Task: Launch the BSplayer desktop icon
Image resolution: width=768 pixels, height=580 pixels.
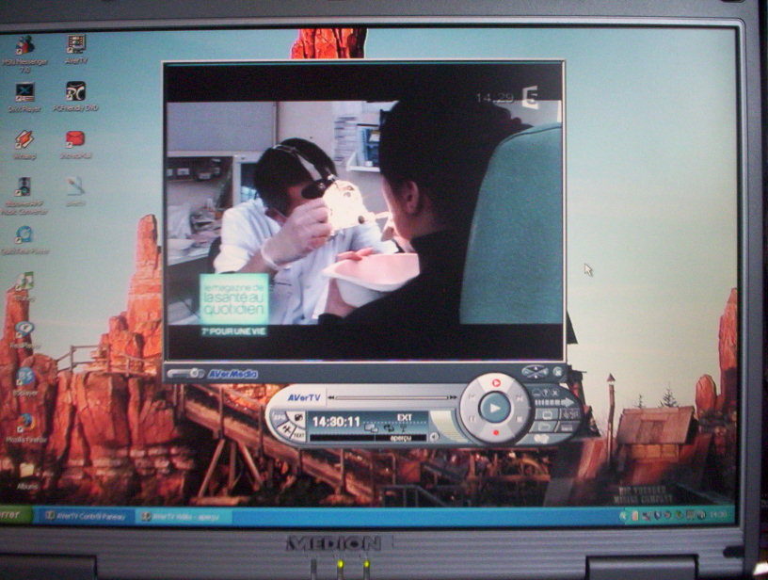Action: 24,380
